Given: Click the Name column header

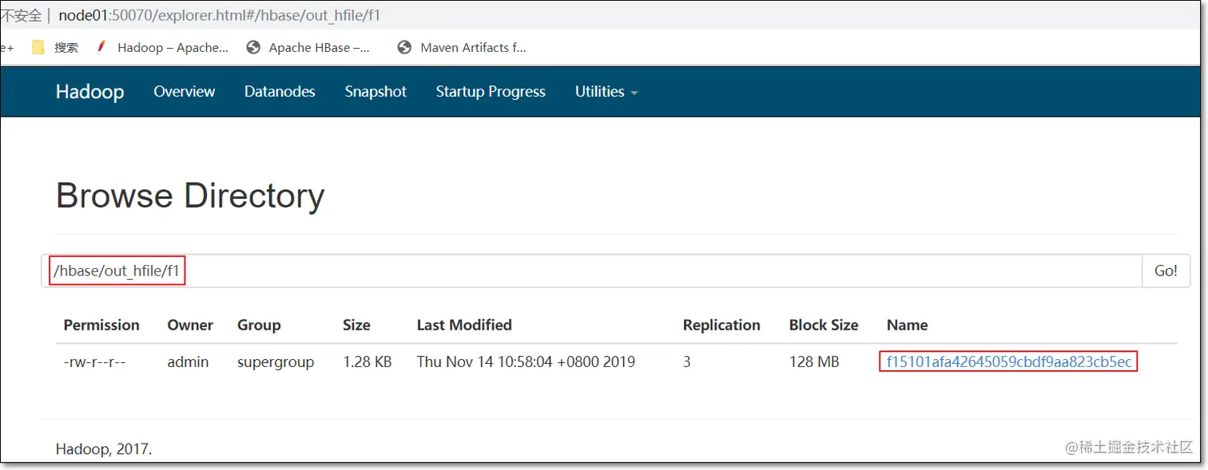Looking at the screenshot, I should click(x=907, y=325).
